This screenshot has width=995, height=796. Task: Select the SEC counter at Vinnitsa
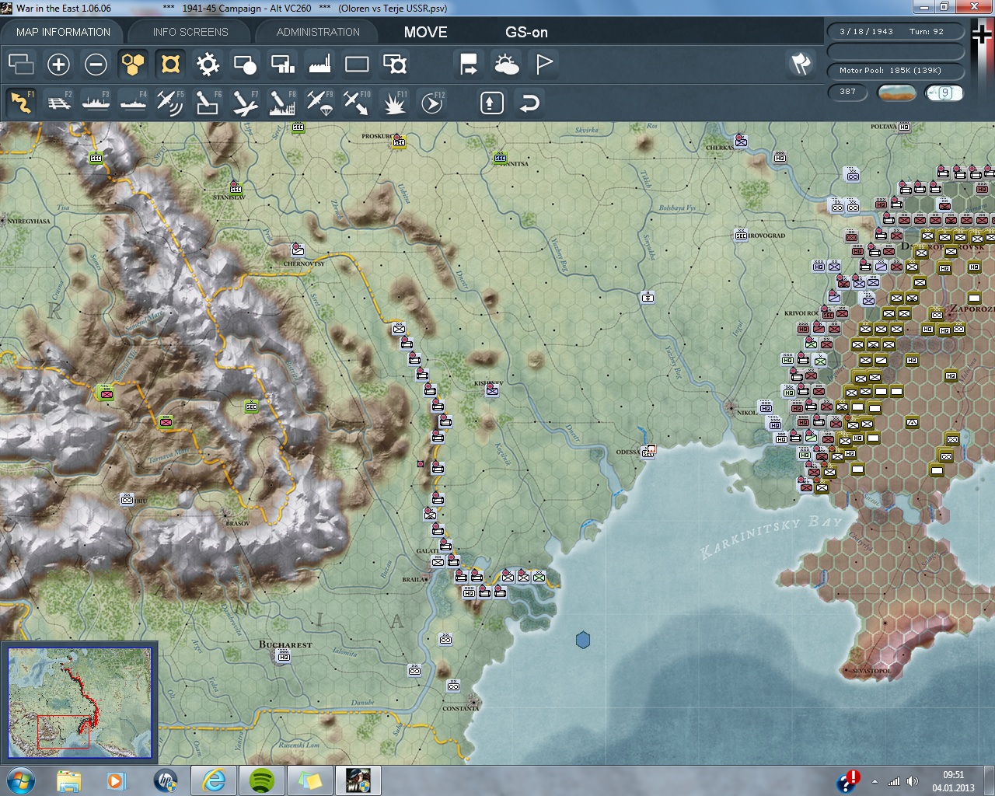(x=500, y=158)
